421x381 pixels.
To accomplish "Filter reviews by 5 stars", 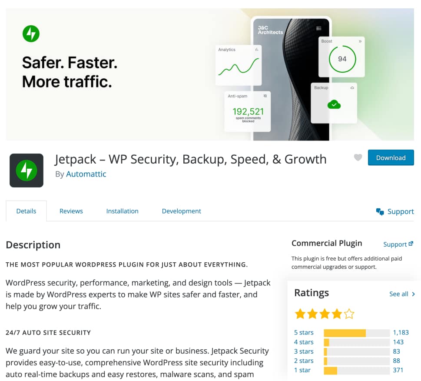I will click(x=304, y=333).
